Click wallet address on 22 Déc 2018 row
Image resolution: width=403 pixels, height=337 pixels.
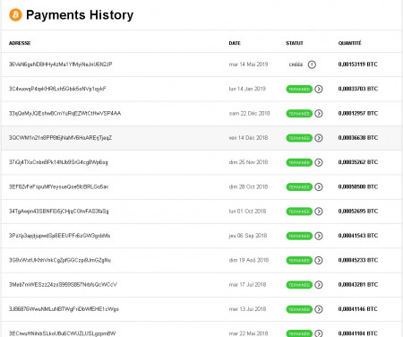pos(64,113)
